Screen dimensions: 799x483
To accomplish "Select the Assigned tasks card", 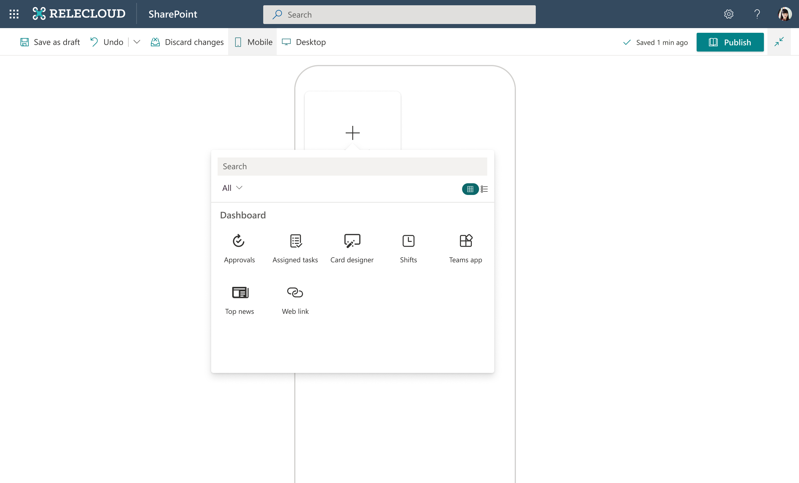I will click(295, 248).
